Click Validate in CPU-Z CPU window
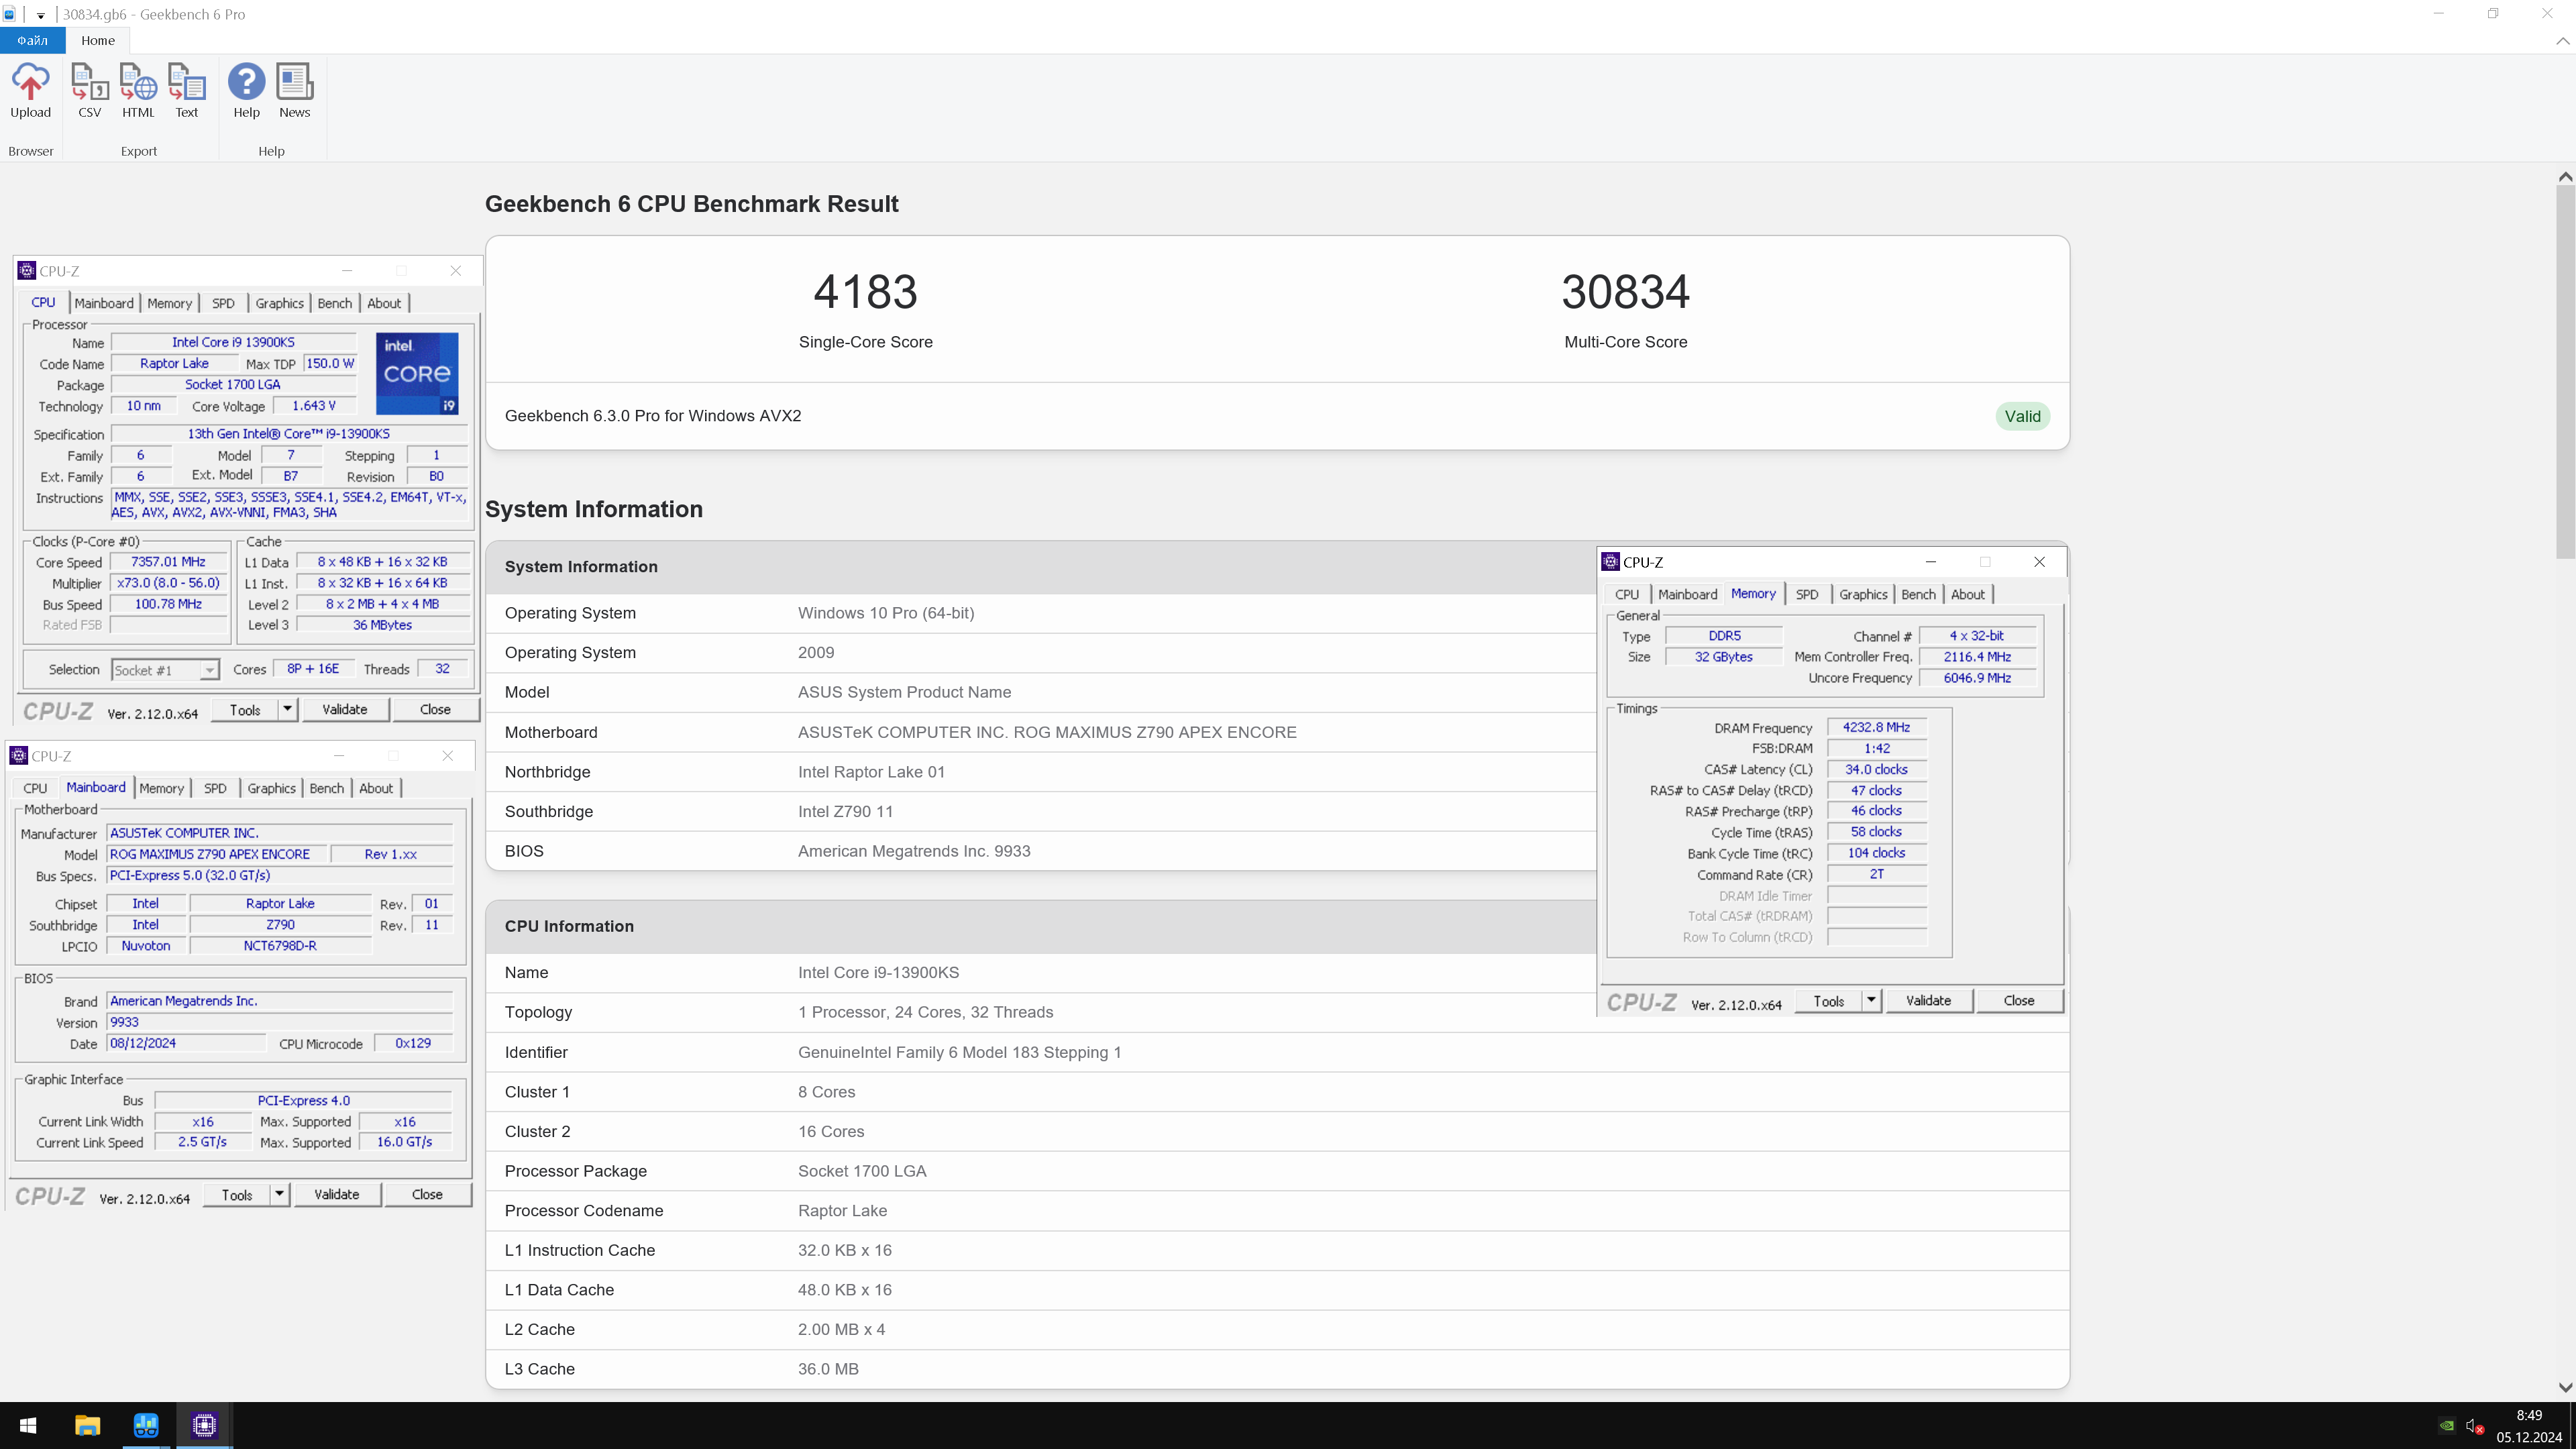Screen dimensions: 2576x1449 [x=344, y=709]
